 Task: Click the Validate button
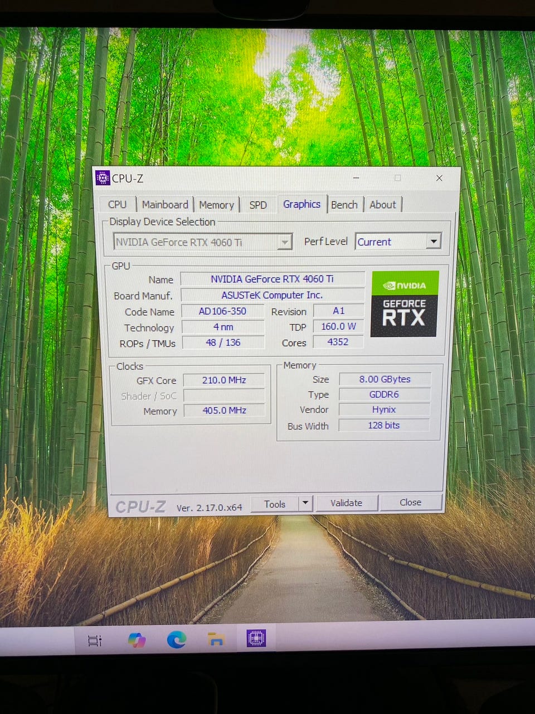(x=347, y=503)
